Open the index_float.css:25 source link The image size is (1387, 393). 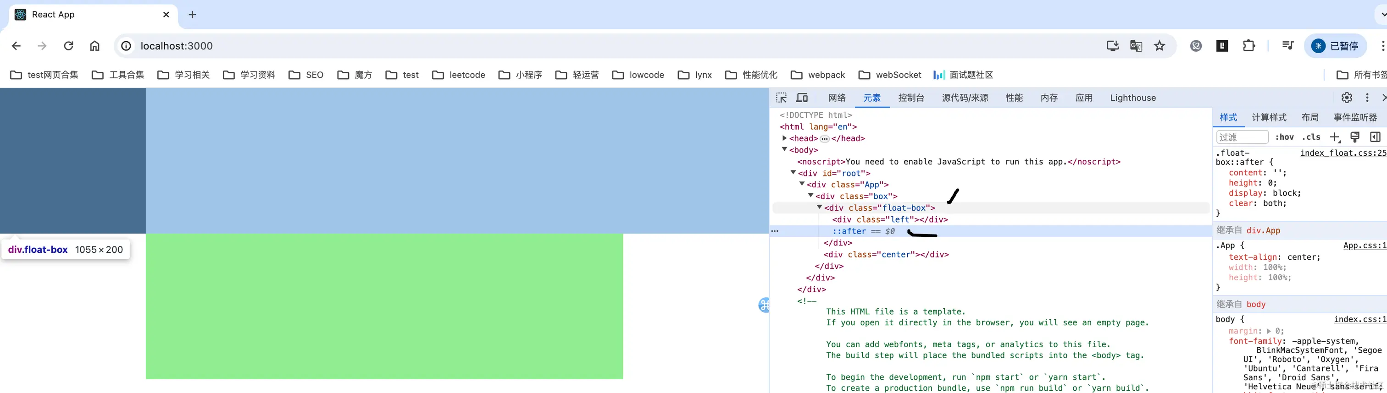(1343, 153)
